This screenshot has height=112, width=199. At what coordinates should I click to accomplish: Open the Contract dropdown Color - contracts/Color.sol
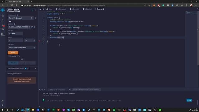(22, 48)
